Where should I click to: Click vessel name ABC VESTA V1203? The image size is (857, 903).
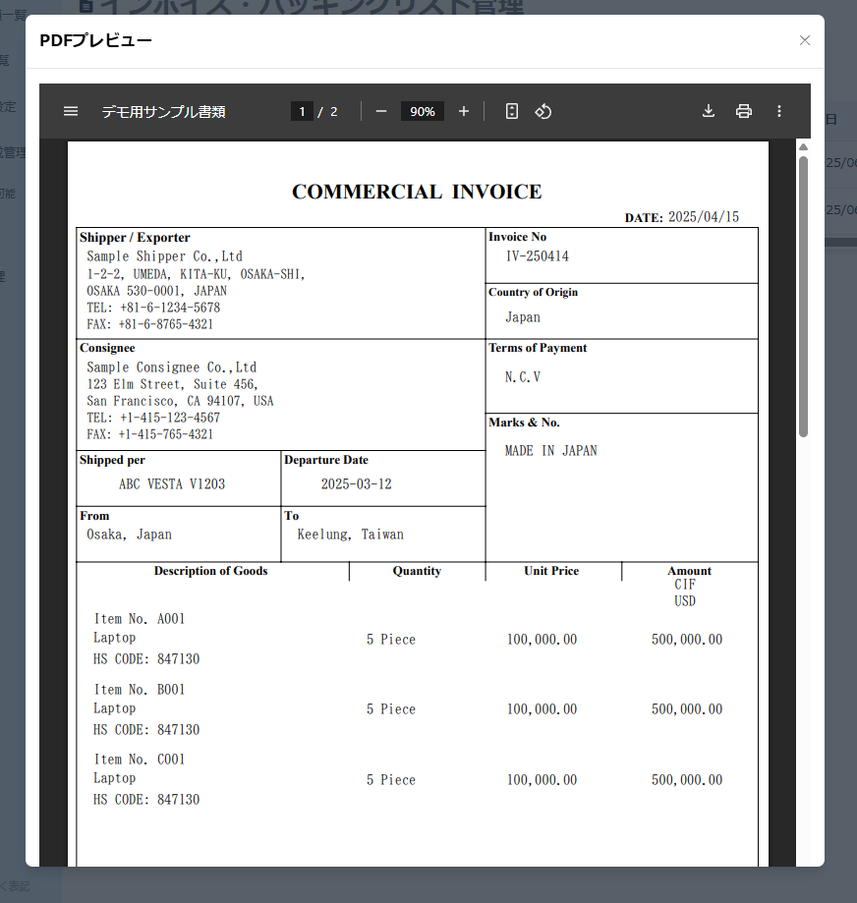172,484
